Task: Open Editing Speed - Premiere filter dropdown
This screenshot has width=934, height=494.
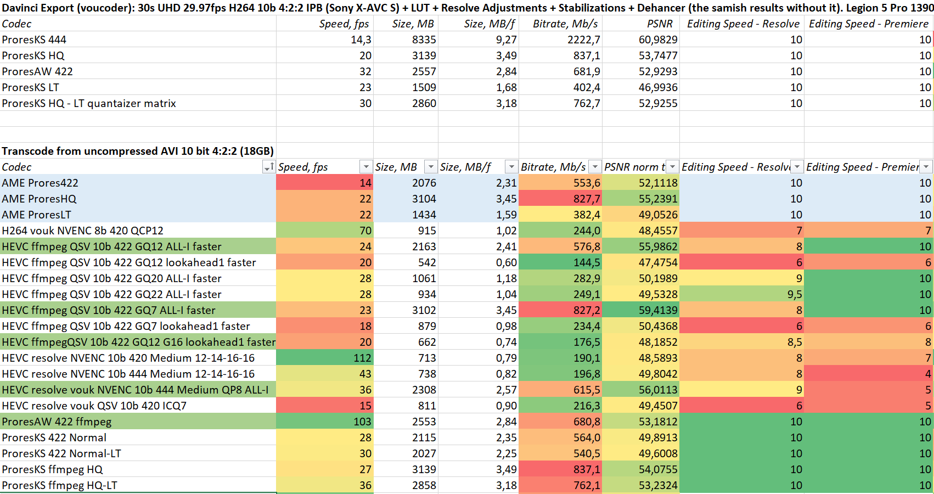Action: coord(926,167)
